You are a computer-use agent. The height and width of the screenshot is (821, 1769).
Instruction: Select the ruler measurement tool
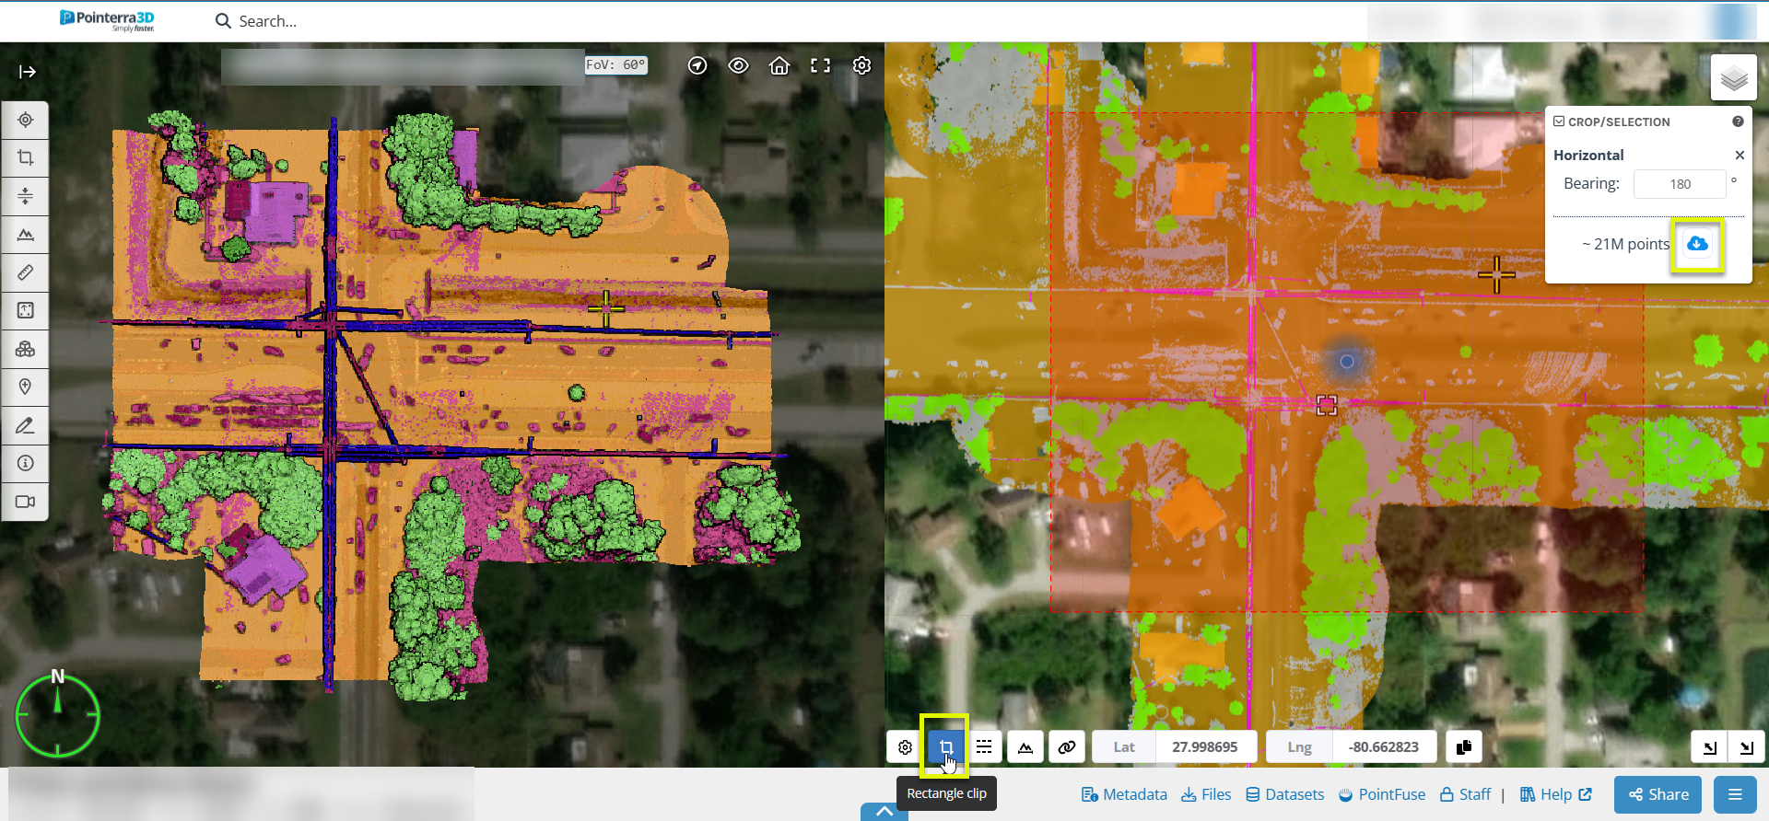tap(25, 272)
